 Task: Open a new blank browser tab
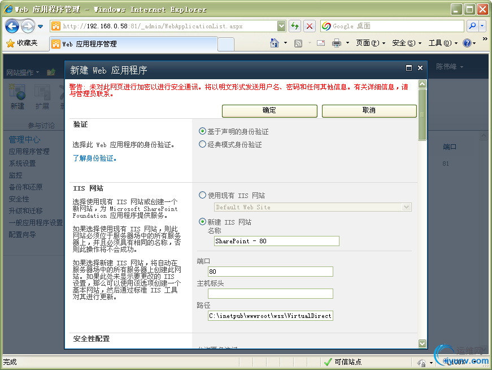225,44
